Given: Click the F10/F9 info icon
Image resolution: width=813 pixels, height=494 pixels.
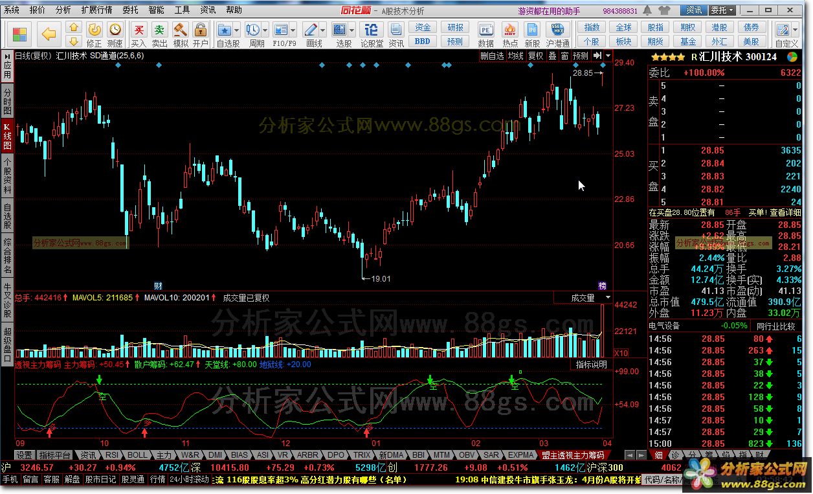Looking at the screenshot, I should pyautogui.click(x=281, y=30).
